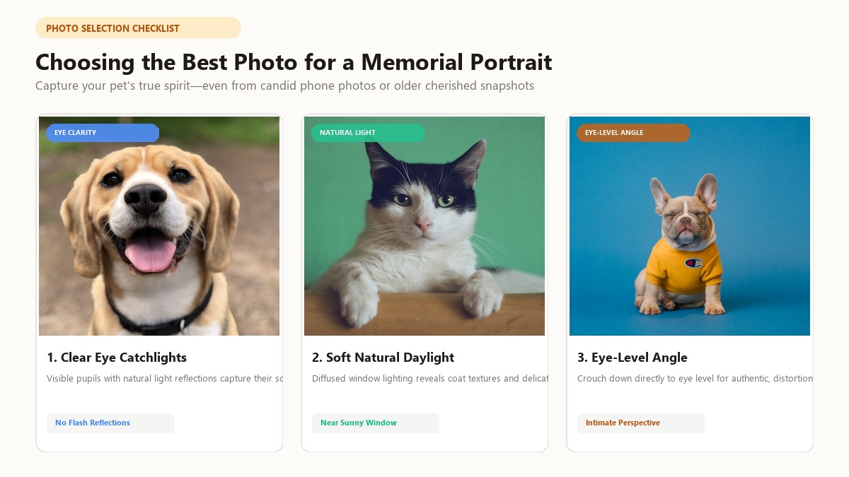Click the Intimate Perspective chip
Viewport: 849px width, 477px height.
point(641,423)
